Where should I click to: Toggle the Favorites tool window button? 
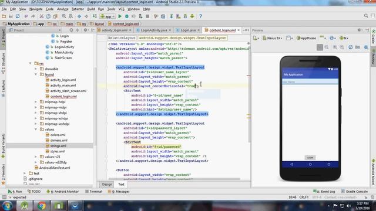pos(3,174)
